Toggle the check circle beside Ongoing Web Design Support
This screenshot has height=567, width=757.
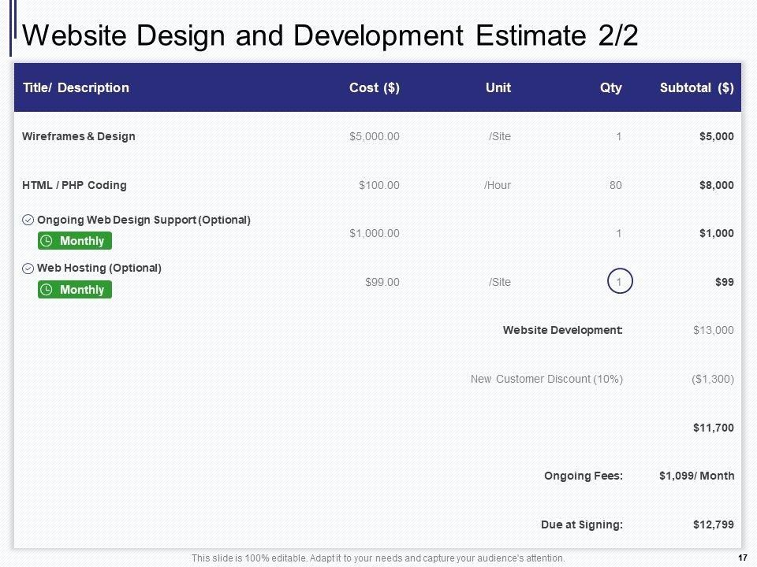point(28,220)
